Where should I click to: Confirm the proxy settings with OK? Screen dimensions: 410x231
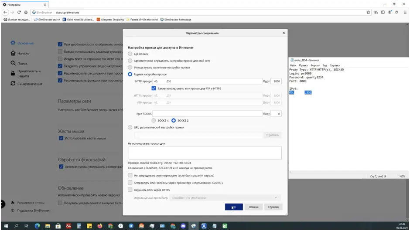pos(234,207)
